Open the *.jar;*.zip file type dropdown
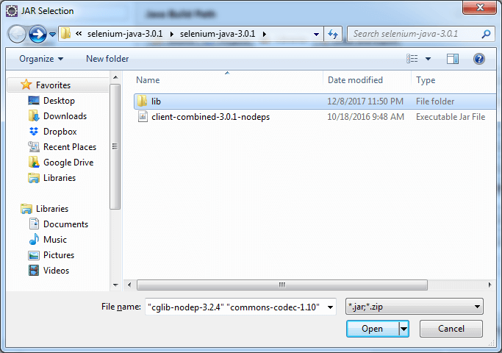The image size is (502, 353). tap(415, 307)
